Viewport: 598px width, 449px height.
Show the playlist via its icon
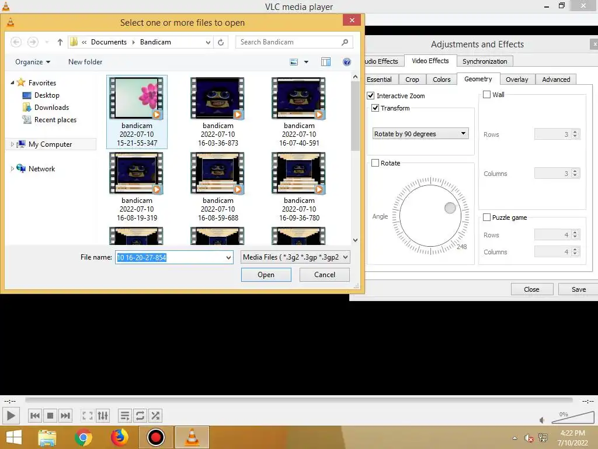click(x=125, y=416)
